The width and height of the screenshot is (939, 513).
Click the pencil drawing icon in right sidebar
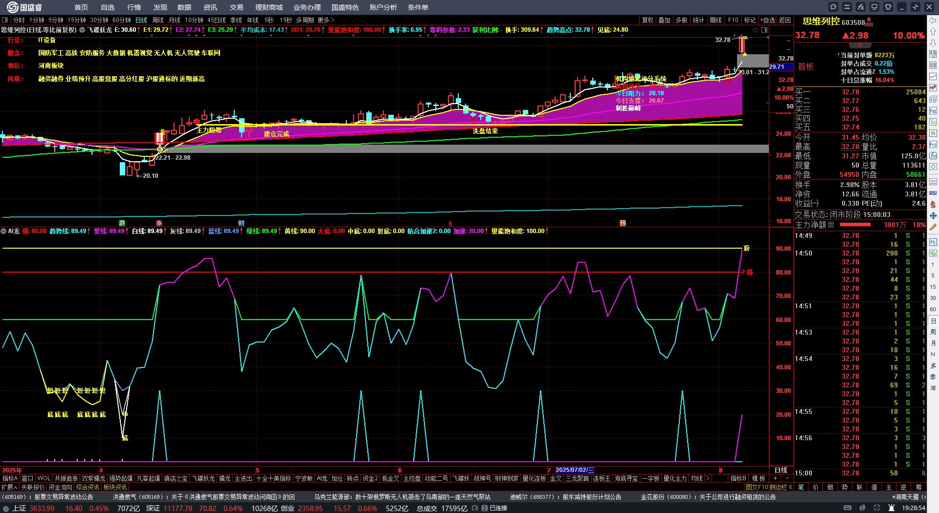[933, 227]
